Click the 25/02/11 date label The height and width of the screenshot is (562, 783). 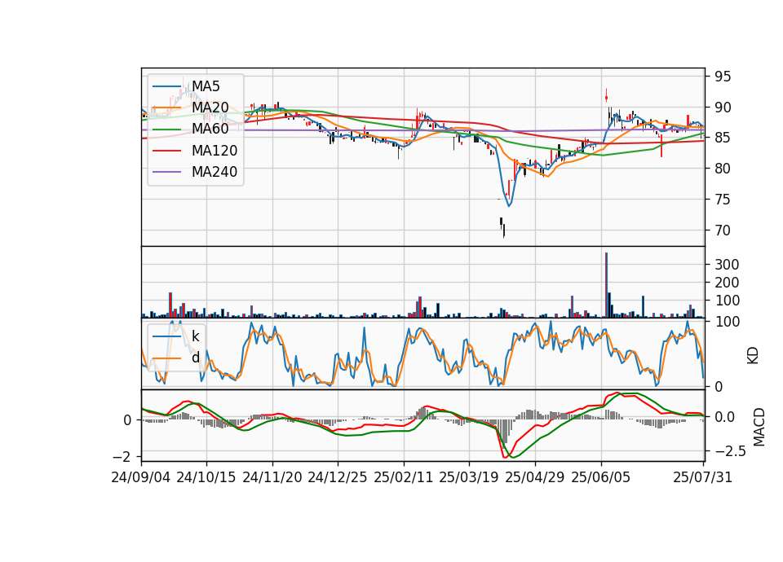click(404, 477)
